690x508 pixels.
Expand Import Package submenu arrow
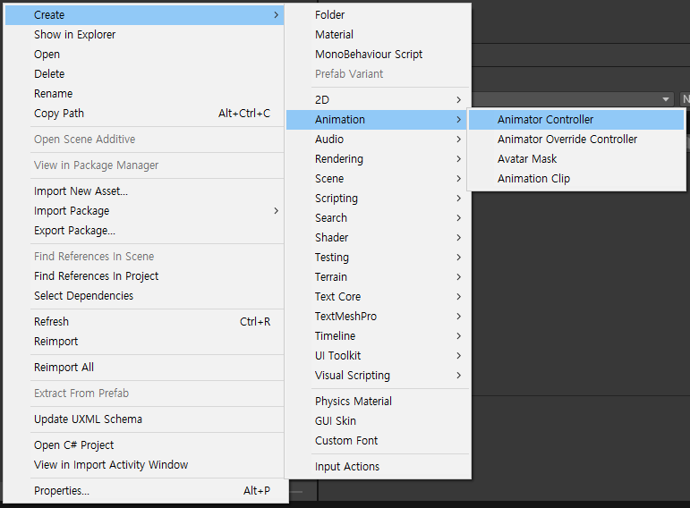tap(276, 211)
